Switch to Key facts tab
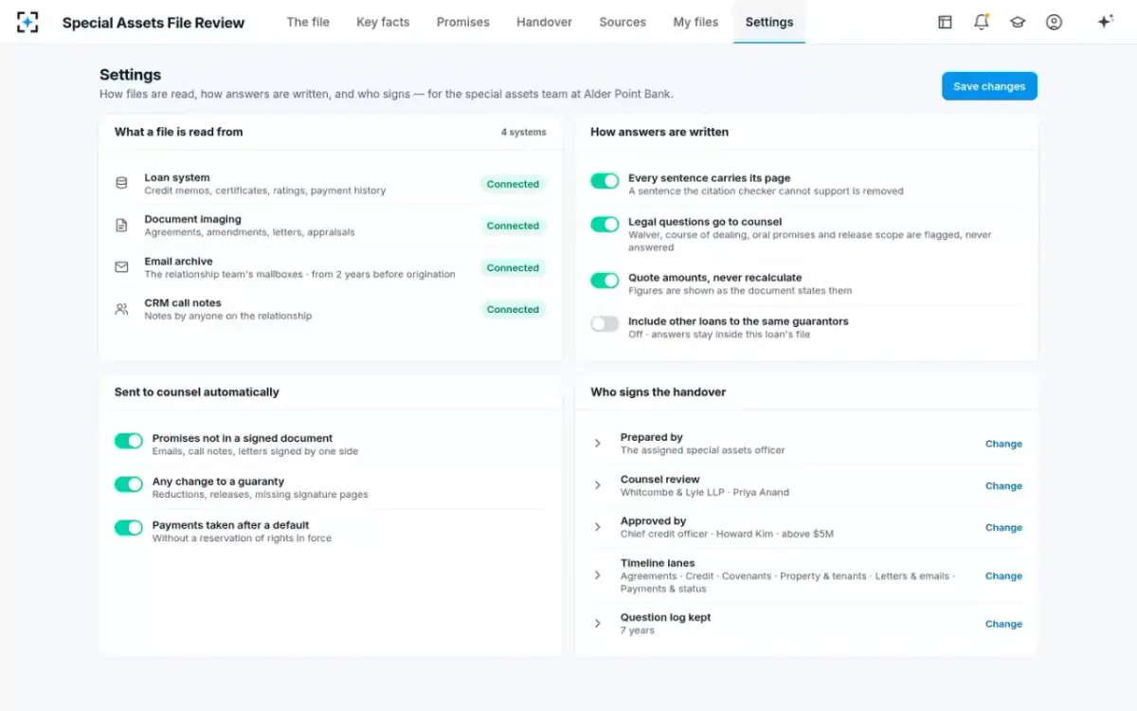The width and height of the screenshot is (1137, 711). point(383,22)
